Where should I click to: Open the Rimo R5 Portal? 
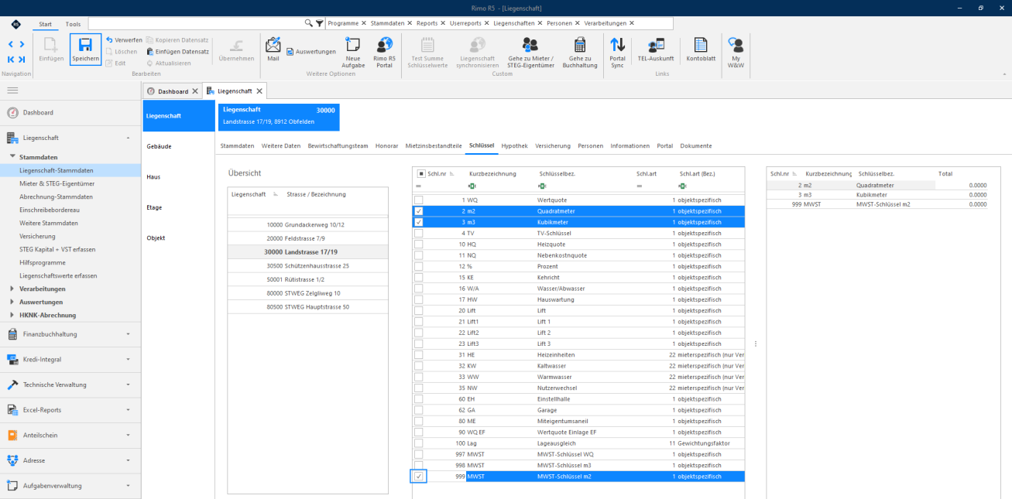[384, 52]
